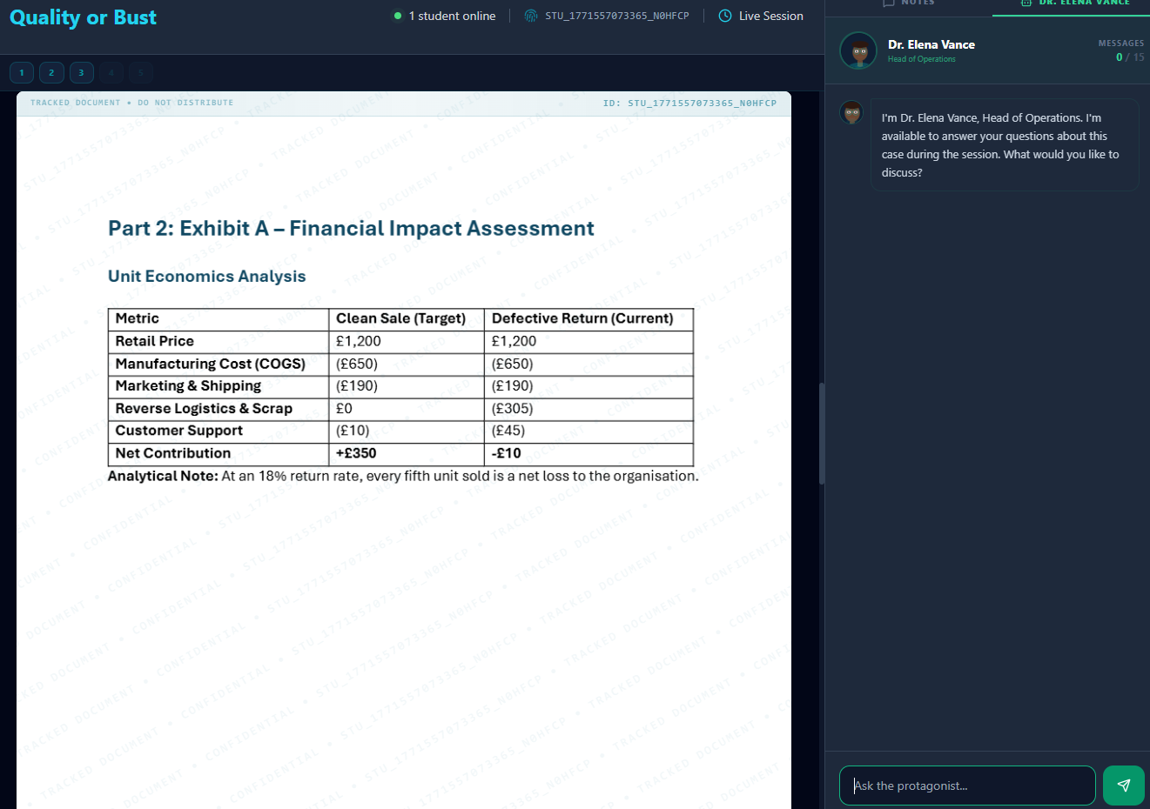Viewport: 1150px width, 809px height.
Task: Go to document page 4
Action: [x=111, y=73]
